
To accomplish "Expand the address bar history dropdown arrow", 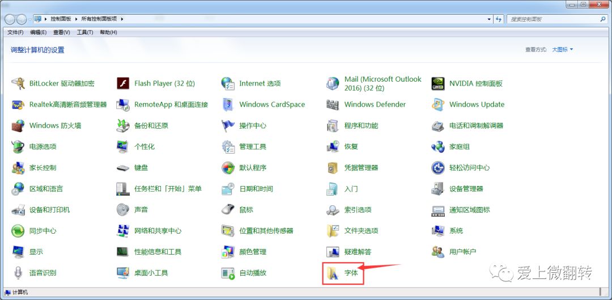I will (490, 19).
